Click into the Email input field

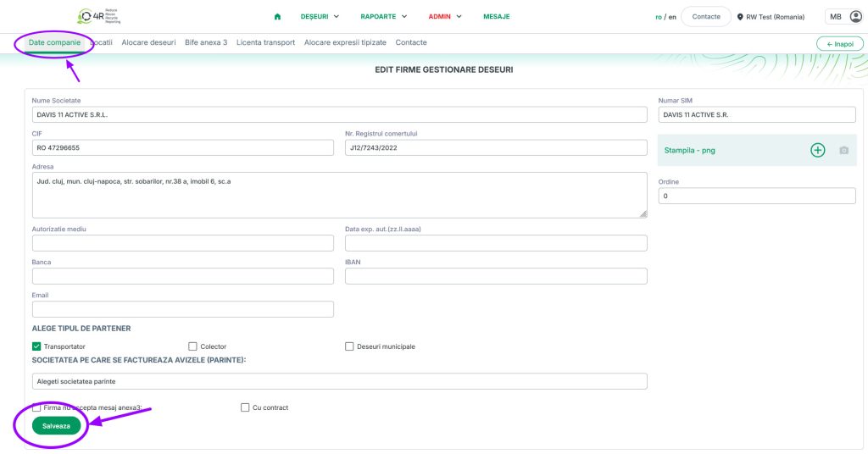[183, 309]
